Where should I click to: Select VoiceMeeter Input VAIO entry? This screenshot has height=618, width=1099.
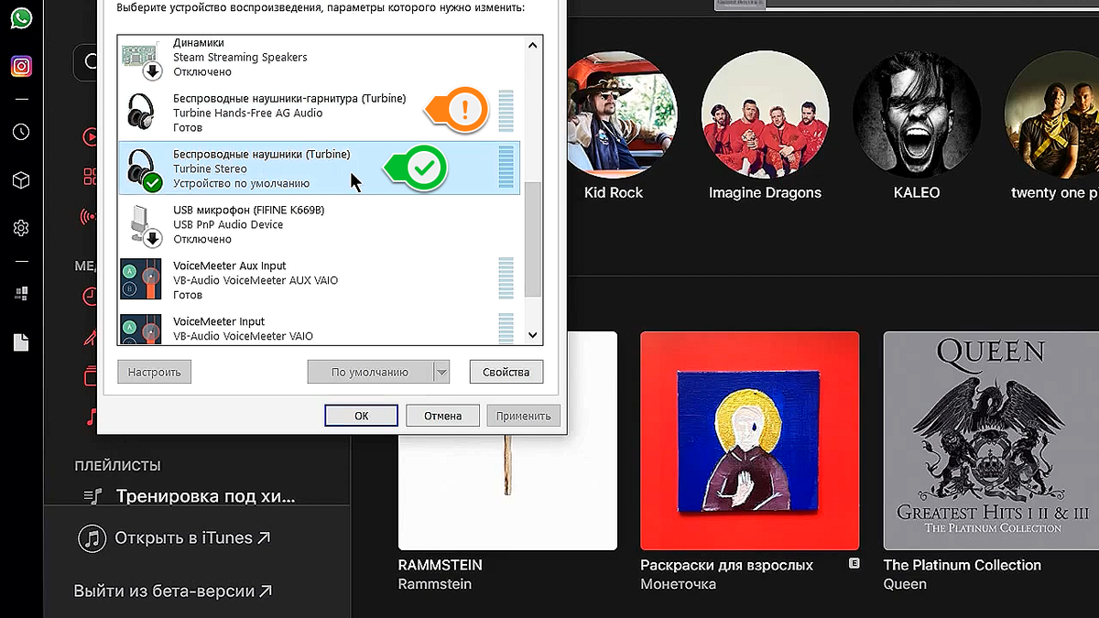pyautogui.click(x=321, y=328)
